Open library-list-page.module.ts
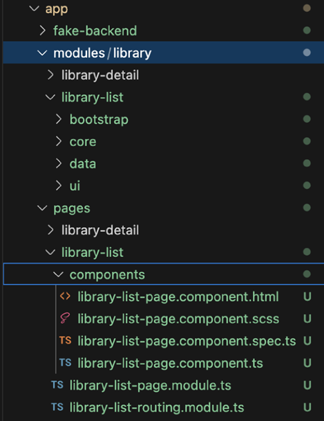 tap(150, 386)
